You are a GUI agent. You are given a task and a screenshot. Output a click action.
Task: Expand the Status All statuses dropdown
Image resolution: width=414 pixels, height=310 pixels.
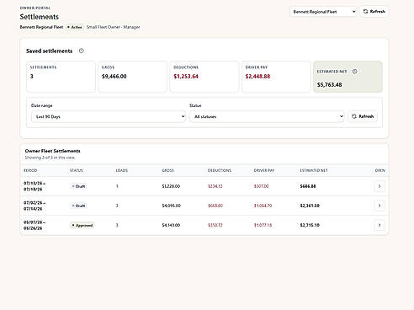pyautogui.click(x=267, y=116)
